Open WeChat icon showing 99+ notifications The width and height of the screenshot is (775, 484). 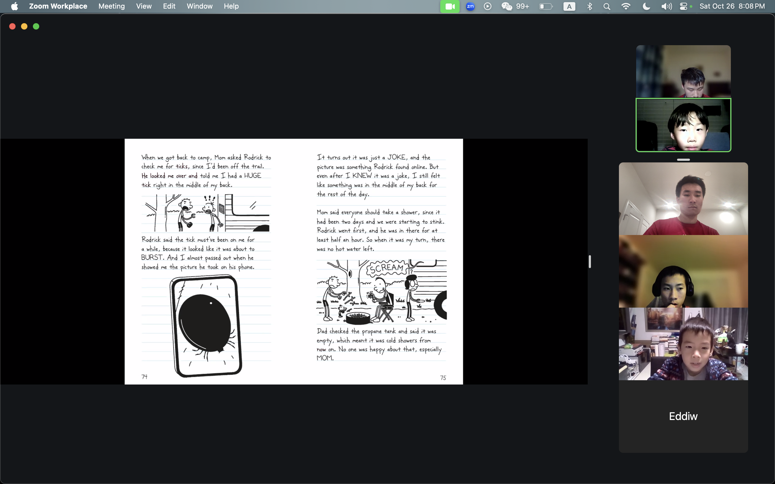[x=515, y=6]
